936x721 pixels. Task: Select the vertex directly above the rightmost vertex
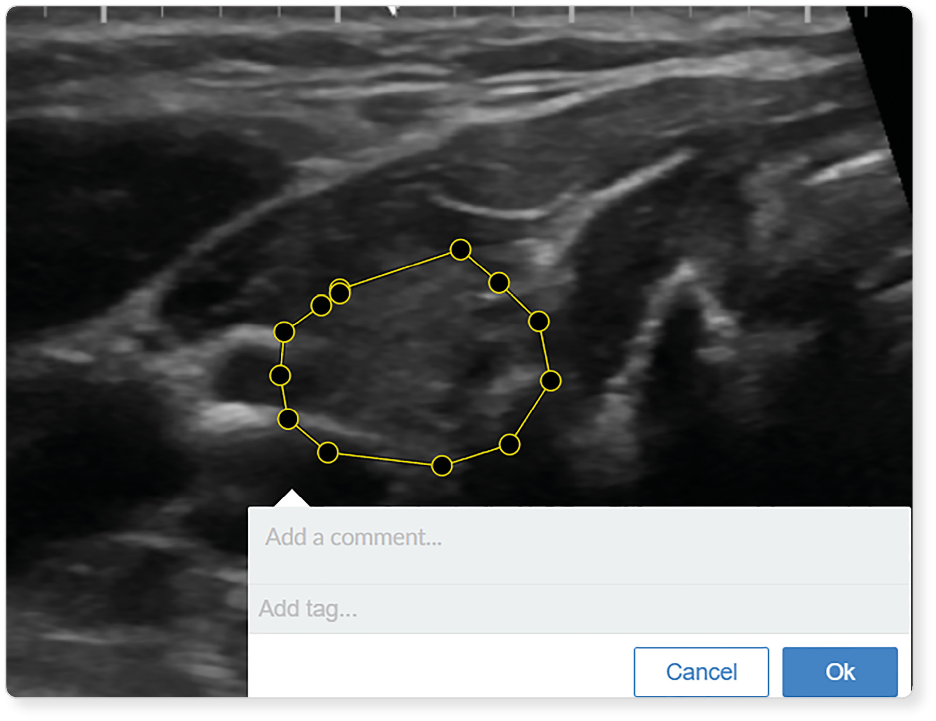[x=538, y=322]
